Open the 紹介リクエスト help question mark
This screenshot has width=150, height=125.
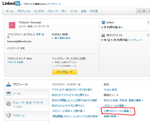148,35
